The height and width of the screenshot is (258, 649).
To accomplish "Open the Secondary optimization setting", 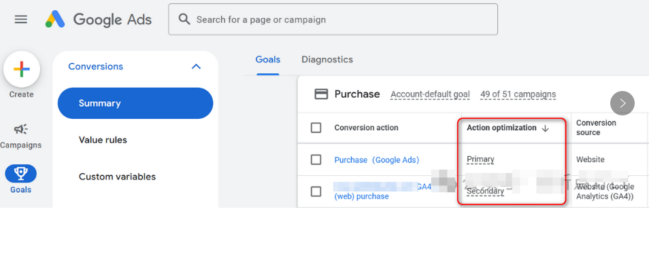I will point(485,191).
